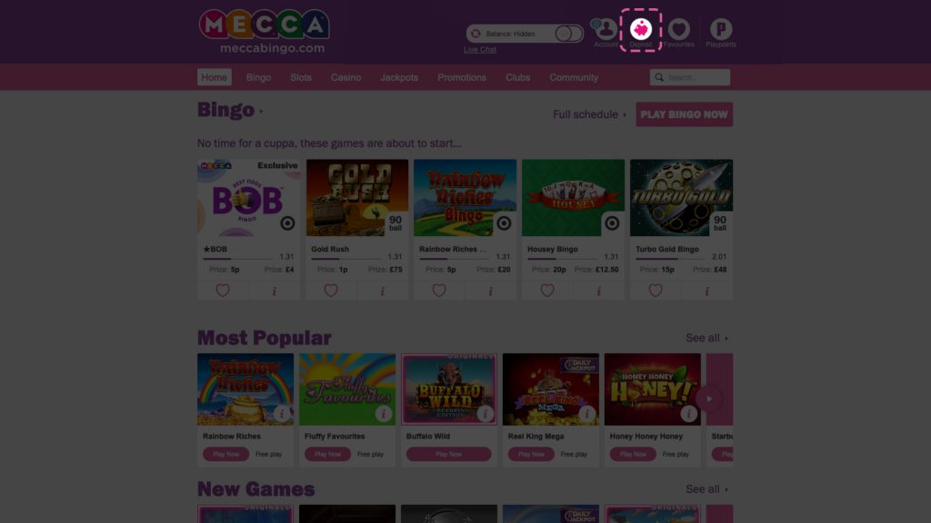Viewport: 931px width, 523px height.
Task: Go to the Slots menu tab
Action: tap(301, 77)
